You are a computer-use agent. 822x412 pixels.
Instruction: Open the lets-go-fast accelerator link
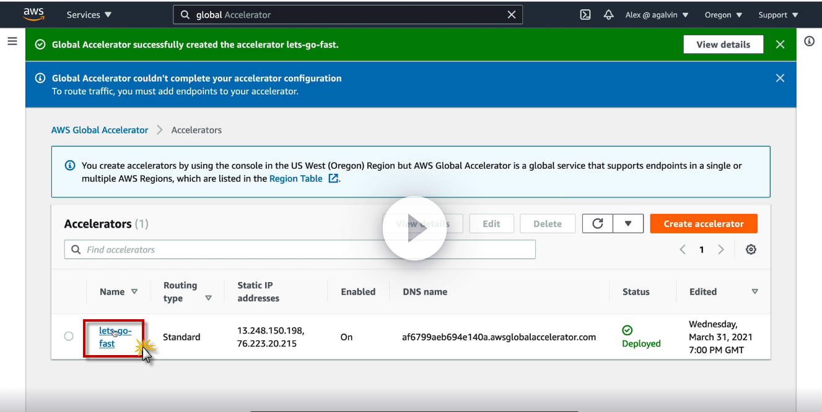(115, 337)
